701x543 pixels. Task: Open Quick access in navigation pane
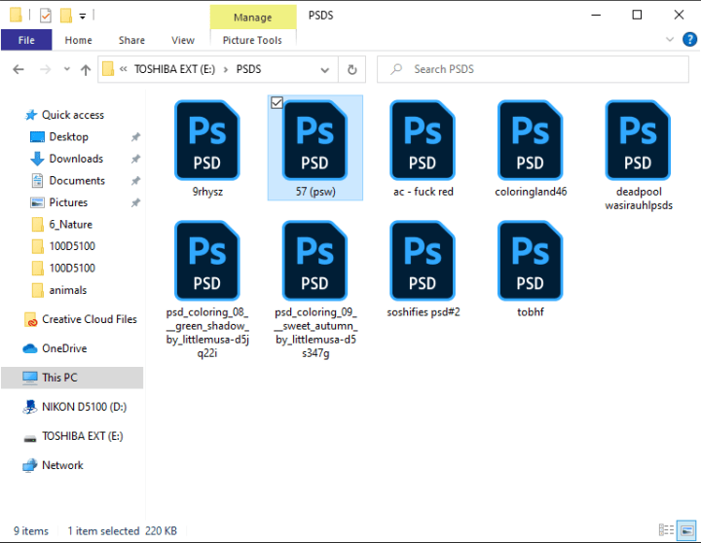(x=72, y=115)
